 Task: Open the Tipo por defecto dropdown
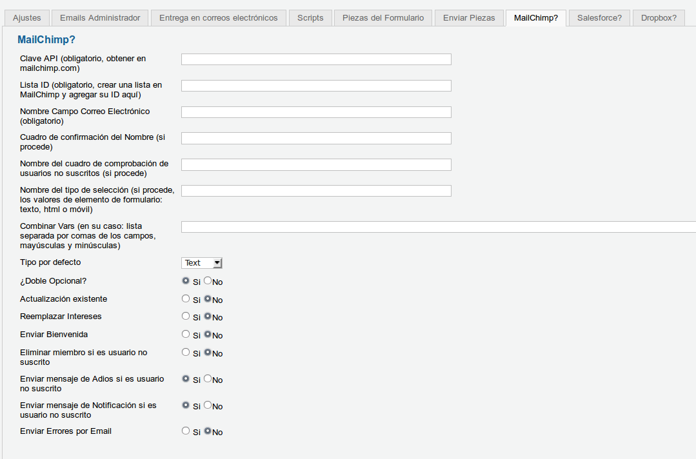click(201, 263)
